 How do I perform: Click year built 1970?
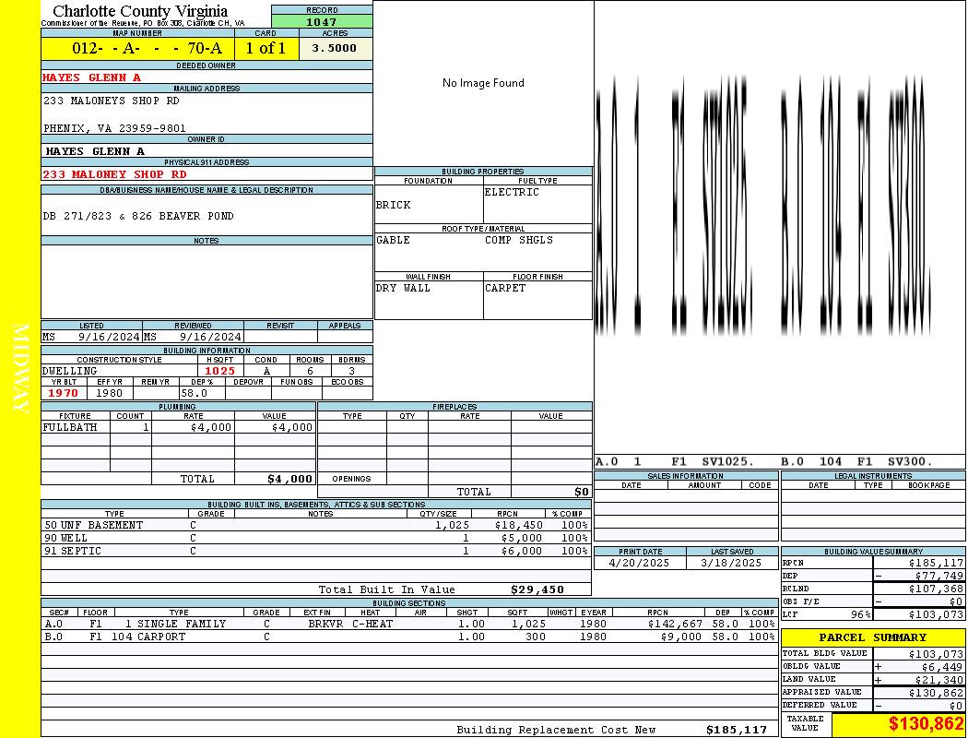point(64,393)
